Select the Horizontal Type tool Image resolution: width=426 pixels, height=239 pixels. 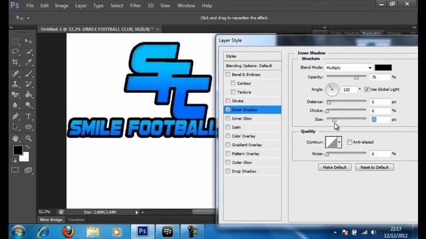pos(29,116)
